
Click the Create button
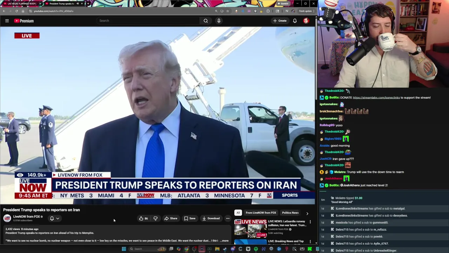coord(280,21)
